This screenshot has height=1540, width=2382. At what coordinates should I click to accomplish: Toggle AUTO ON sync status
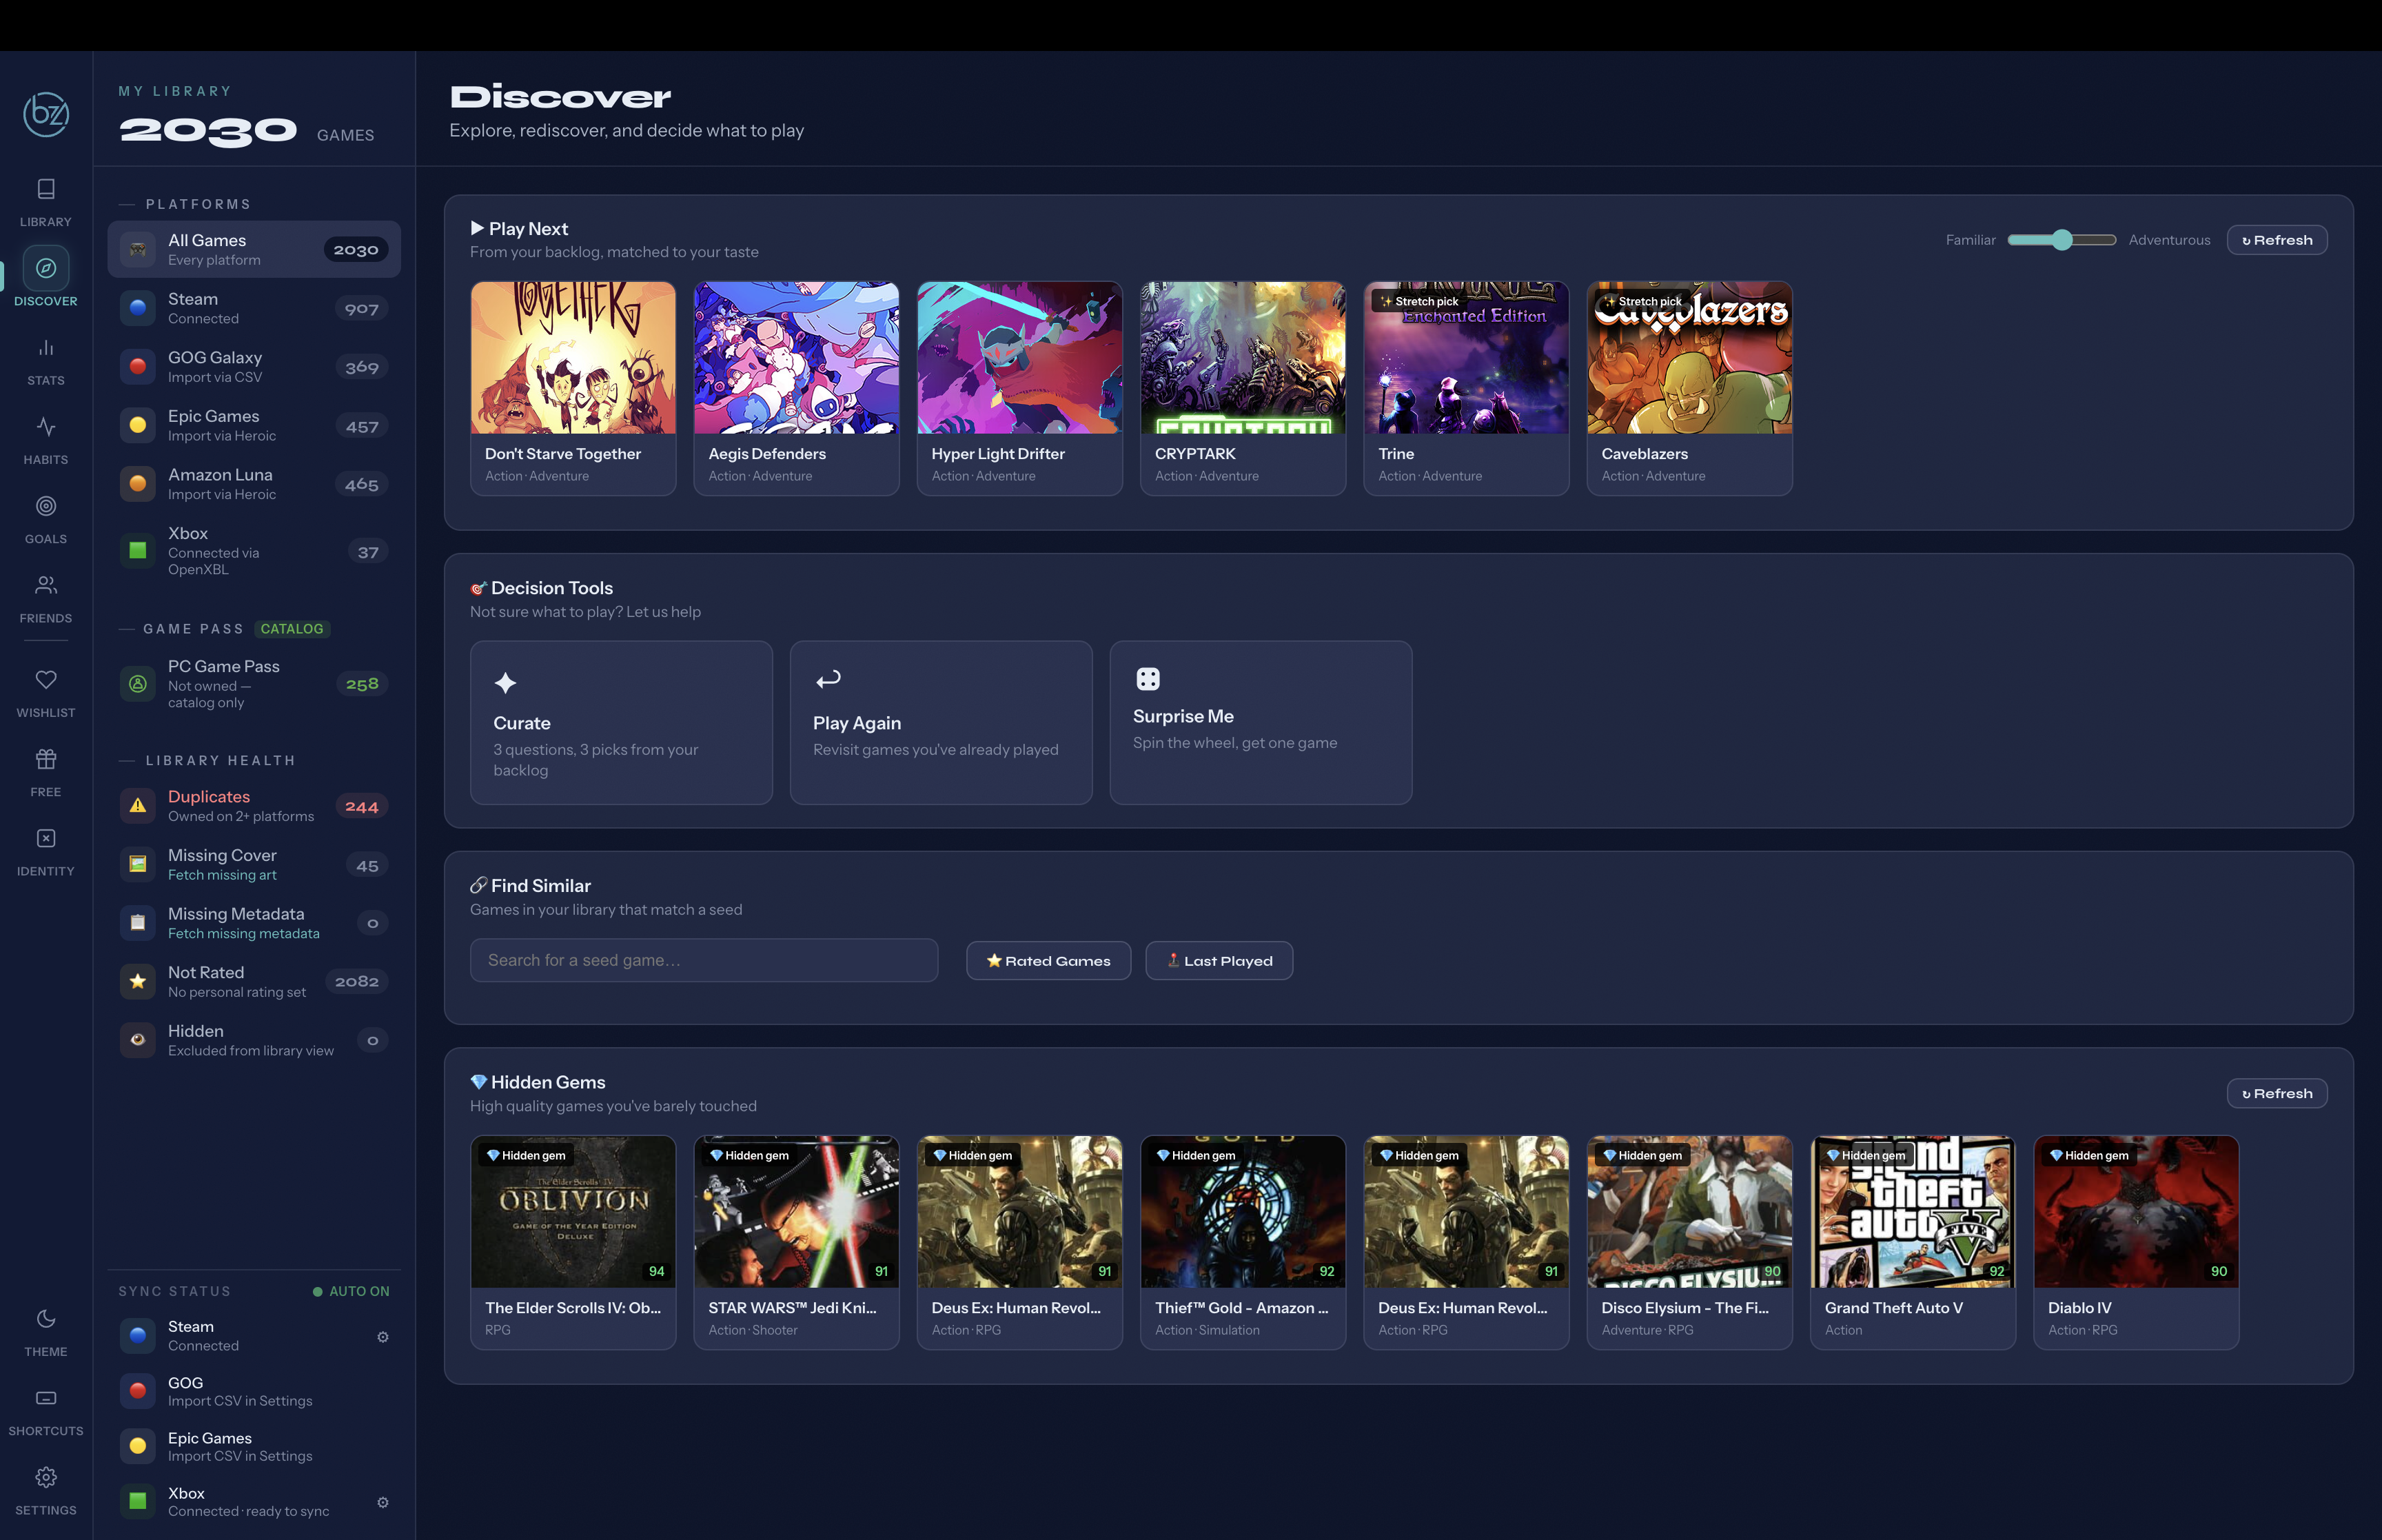click(x=351, y=1291)
